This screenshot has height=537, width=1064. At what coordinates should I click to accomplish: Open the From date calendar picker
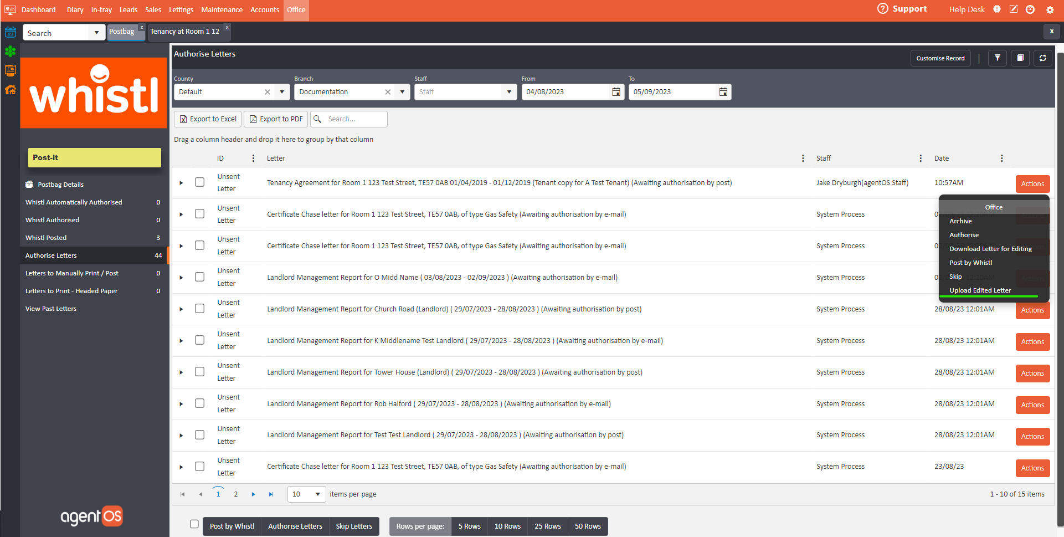click(616, 92)
